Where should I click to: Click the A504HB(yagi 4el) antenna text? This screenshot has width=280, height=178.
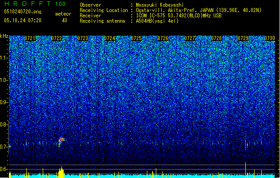tap(157, 21)
